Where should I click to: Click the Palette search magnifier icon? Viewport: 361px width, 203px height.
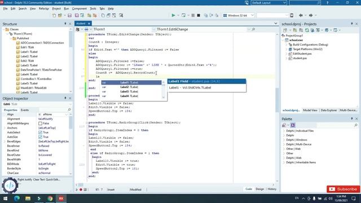coord(356,125)
